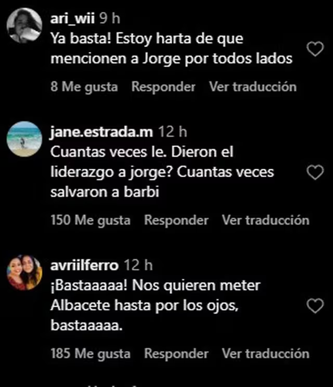The height and width of the screenshot is (387, 333).
Task: Select the comment text about Albacete
Action: pyautogui.click(x=155, y=306)
